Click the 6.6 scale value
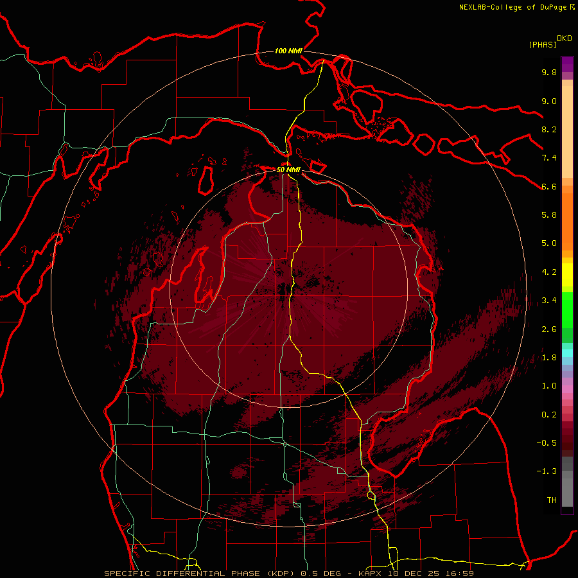578x578 pixels. [x=549, y=186]
